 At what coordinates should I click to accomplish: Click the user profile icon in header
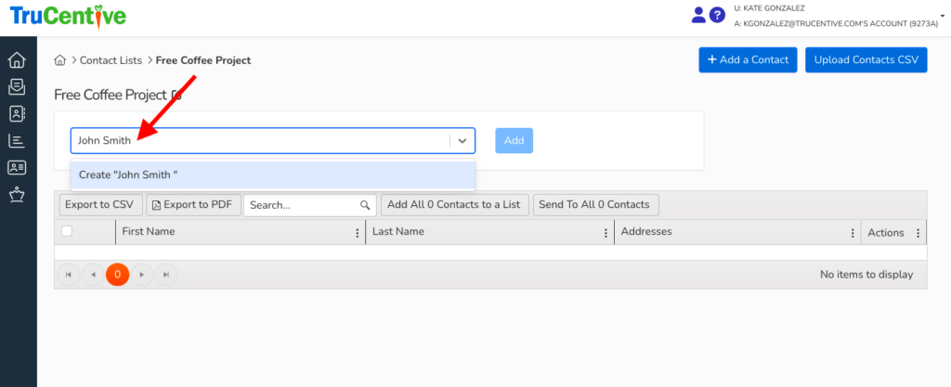(x=699, y=15)
